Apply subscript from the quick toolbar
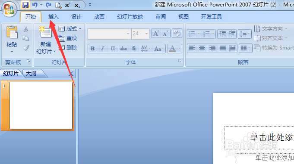 click(77, 6)
